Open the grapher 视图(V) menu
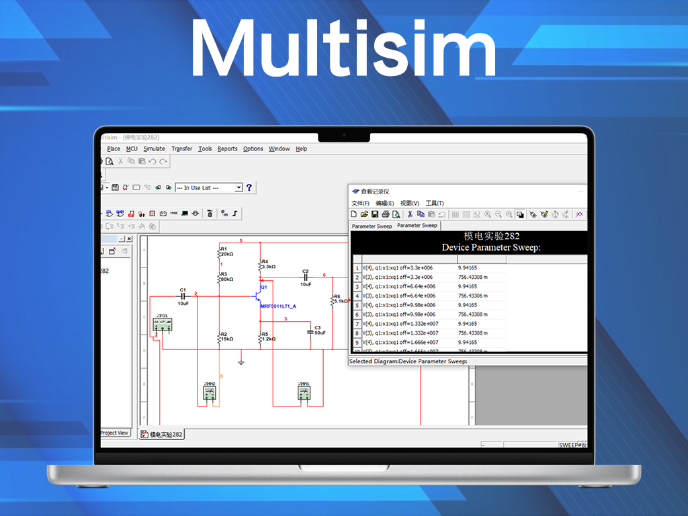 409,203
